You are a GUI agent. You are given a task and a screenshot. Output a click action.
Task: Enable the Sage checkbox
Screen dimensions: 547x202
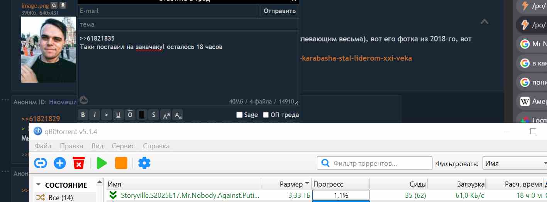[x=239, y=115]
